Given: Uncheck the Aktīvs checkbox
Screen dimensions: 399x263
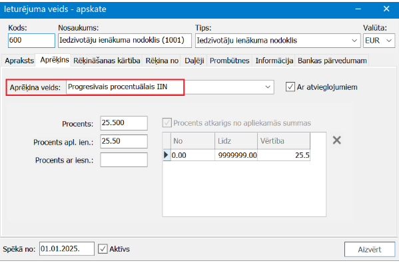Looking at the screenshot, I should pyautogui.click(x=103, y=249).
